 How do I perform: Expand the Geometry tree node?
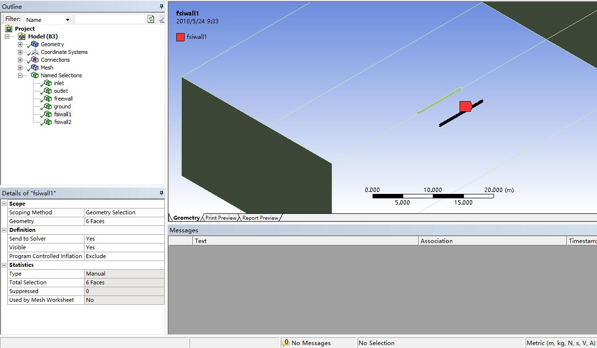coord(20,44)
